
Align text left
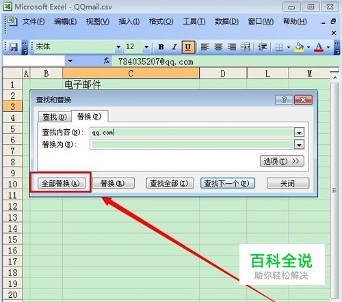click(205, 47)
